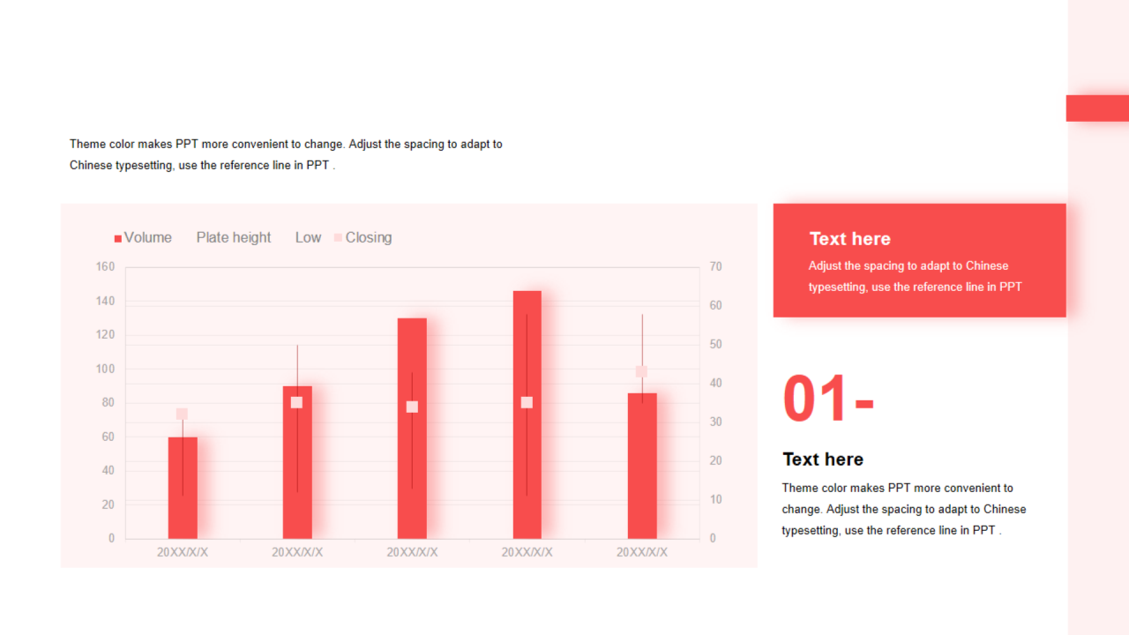Click the Plate height legend entry
Screen dimensions: 1129x635
(x=234, y=237)
